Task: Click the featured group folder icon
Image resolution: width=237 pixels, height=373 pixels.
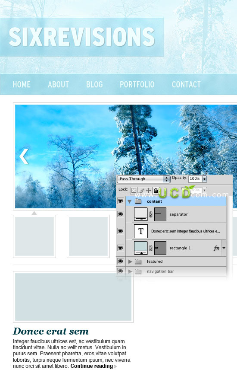Action: tap(138, 261)
